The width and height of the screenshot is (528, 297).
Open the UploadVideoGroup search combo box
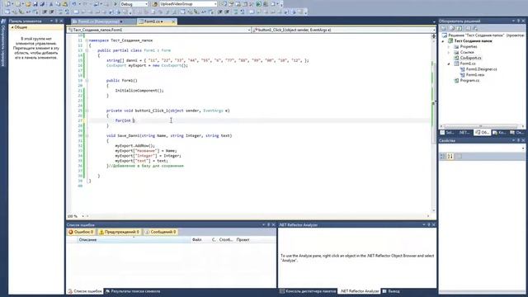coord(188,4)
